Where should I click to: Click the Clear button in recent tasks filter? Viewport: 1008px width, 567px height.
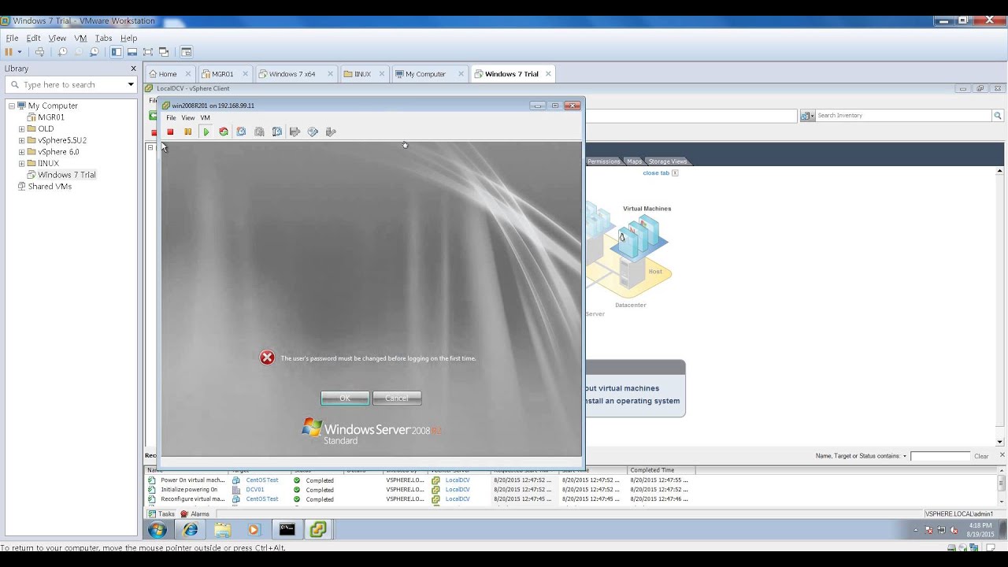[981, 457]
